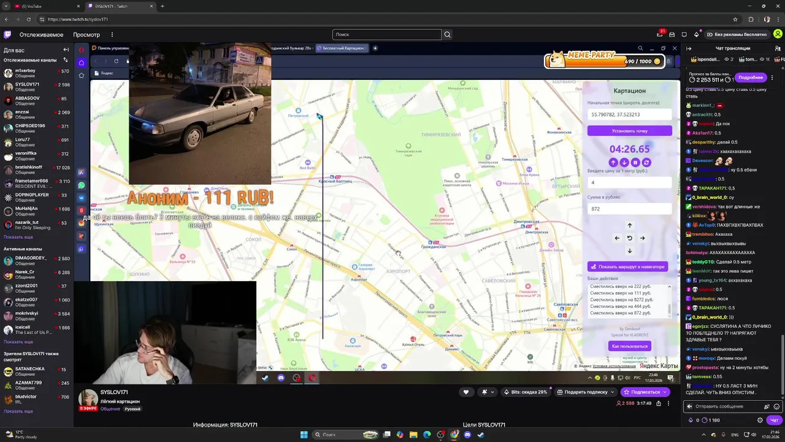The width and height of the screenshot is (785, 442).
Task: Open more options dots next to Просмотр
Action: (112, 34)
